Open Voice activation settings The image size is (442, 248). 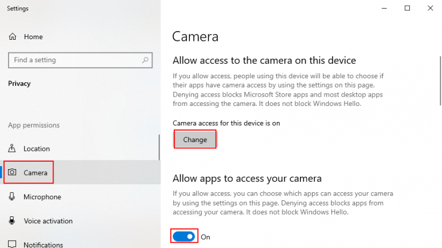tap(48, 221)
